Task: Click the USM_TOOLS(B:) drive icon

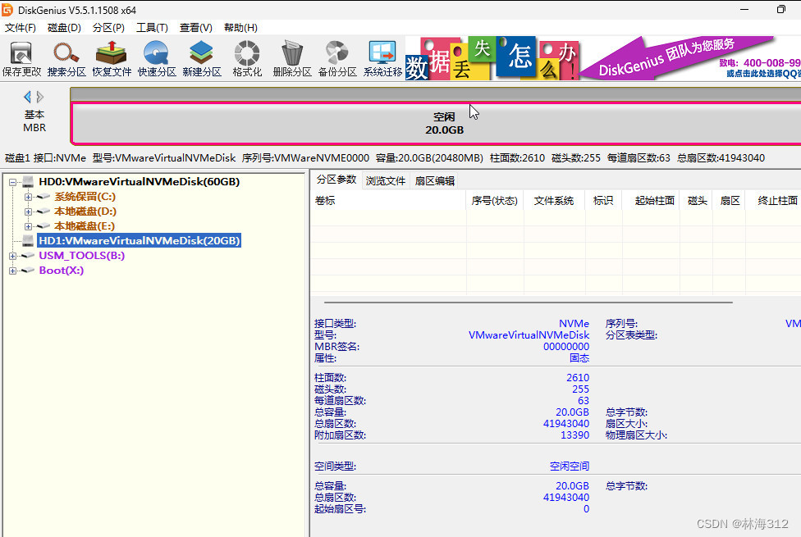Action: click(x=28, y=256)
